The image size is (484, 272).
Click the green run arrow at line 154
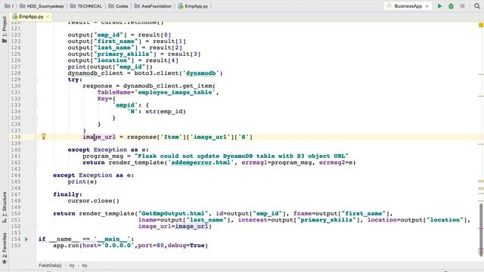click(26, 239)
